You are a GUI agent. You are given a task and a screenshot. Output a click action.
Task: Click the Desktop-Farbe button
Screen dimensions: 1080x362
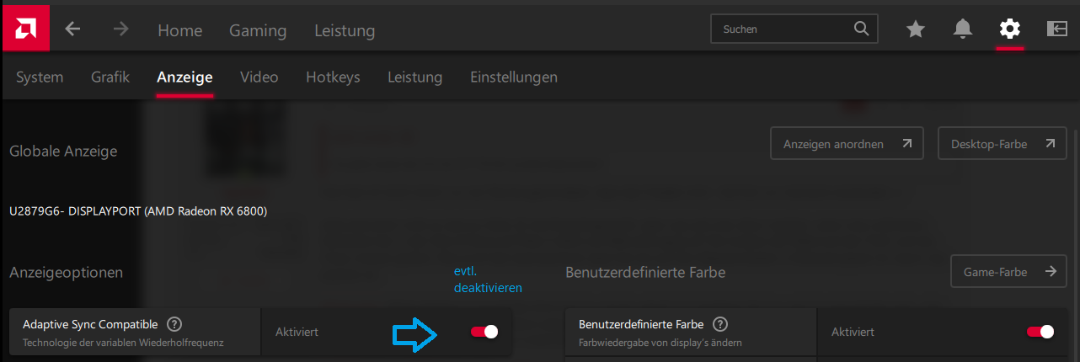(x=1002, y=144)
